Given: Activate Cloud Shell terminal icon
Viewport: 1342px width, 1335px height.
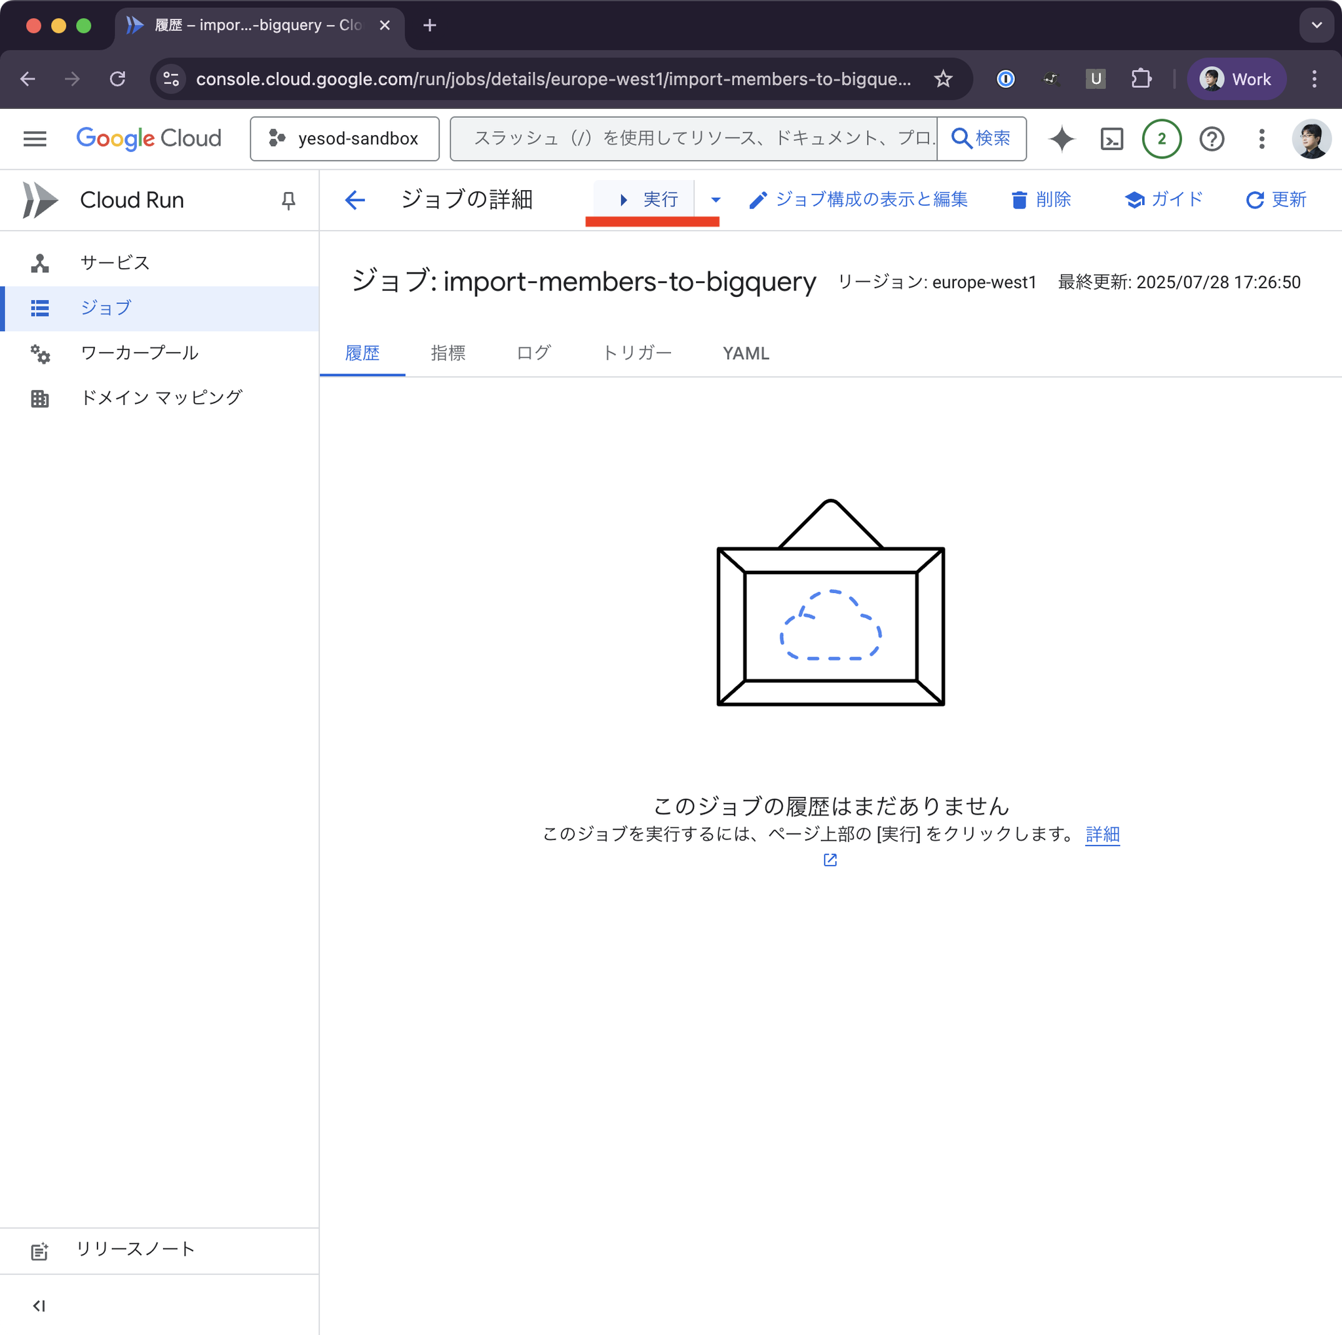Looking at the screenshot, I should pyautogui.click(x=1111, y=139).
